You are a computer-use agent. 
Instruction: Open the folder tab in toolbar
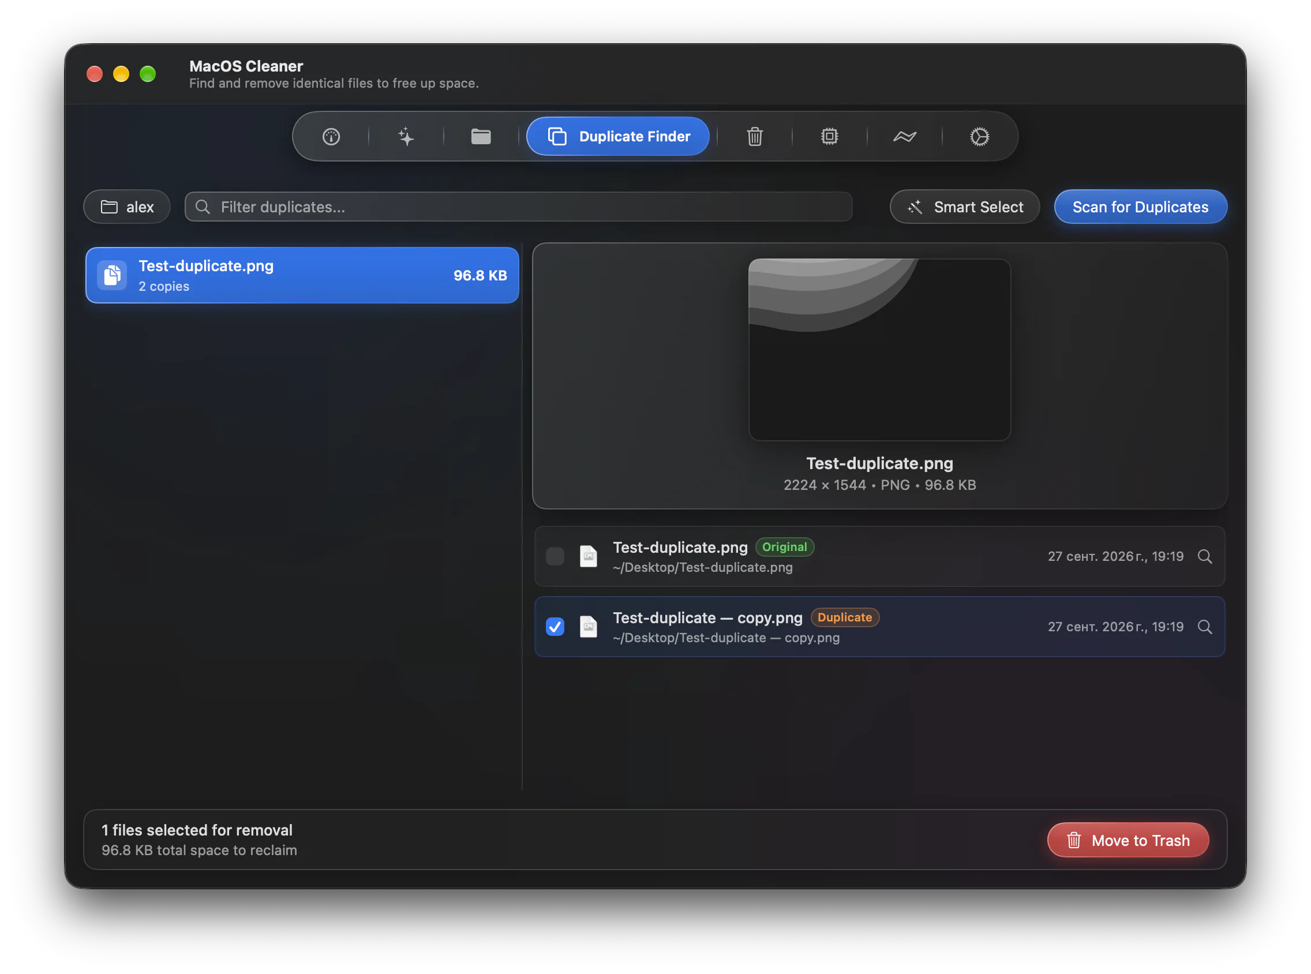point(481,137)
